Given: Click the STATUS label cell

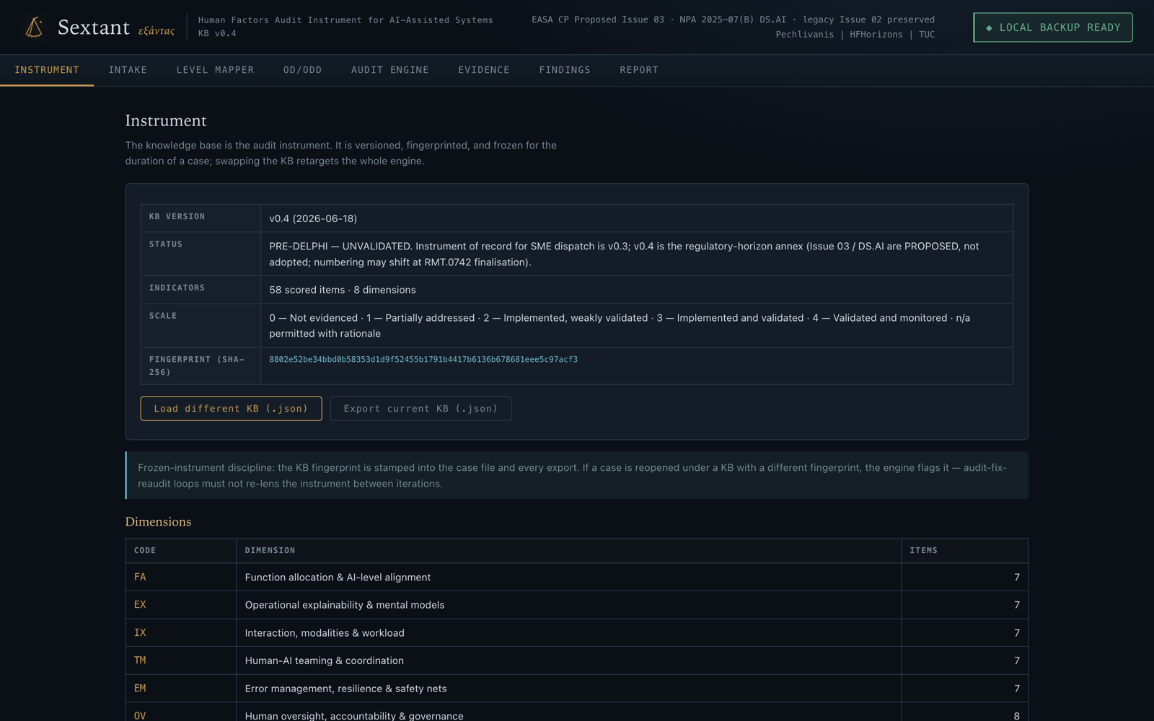Looking at the screenshot, I should (201, 254).
